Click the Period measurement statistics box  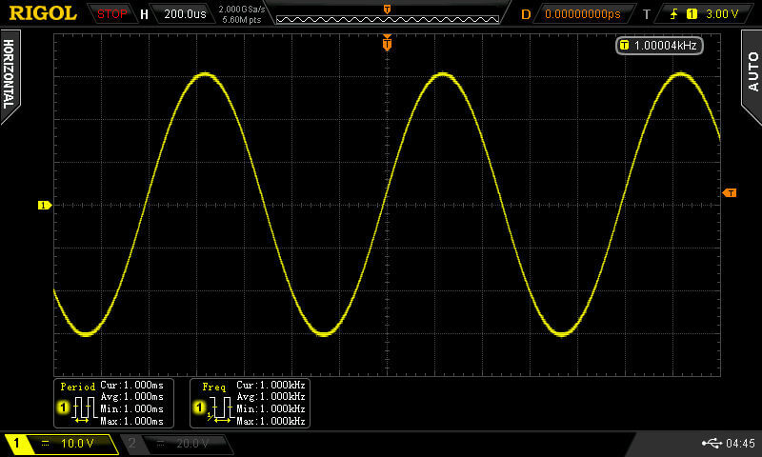click(110, 403)
